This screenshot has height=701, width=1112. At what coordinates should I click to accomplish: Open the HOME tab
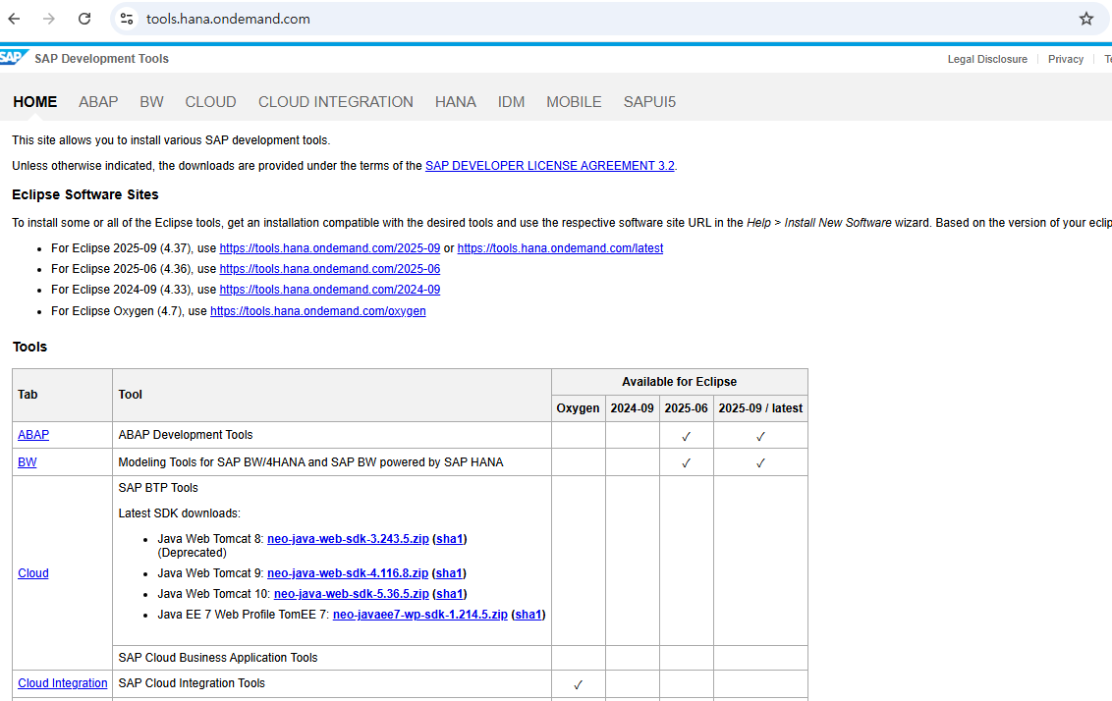pos(34,102)
